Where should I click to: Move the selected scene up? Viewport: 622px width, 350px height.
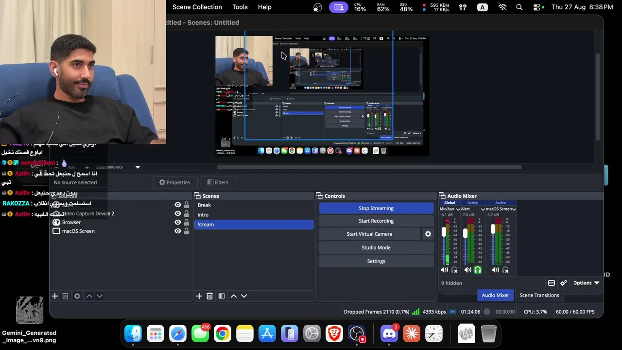[x=234, y=296]
